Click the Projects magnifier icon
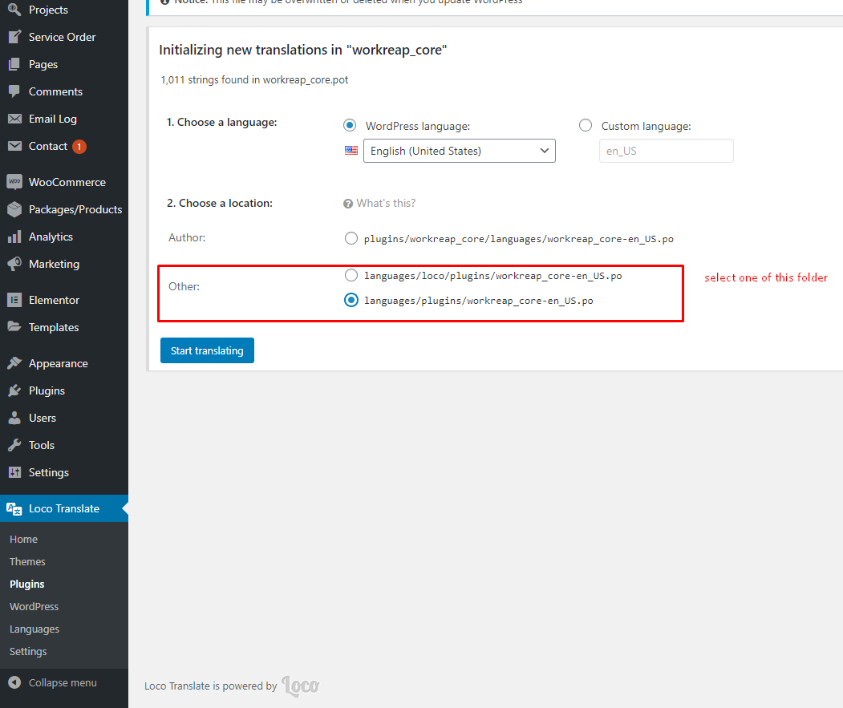This screenshot has height=708, width=843. 14,9
